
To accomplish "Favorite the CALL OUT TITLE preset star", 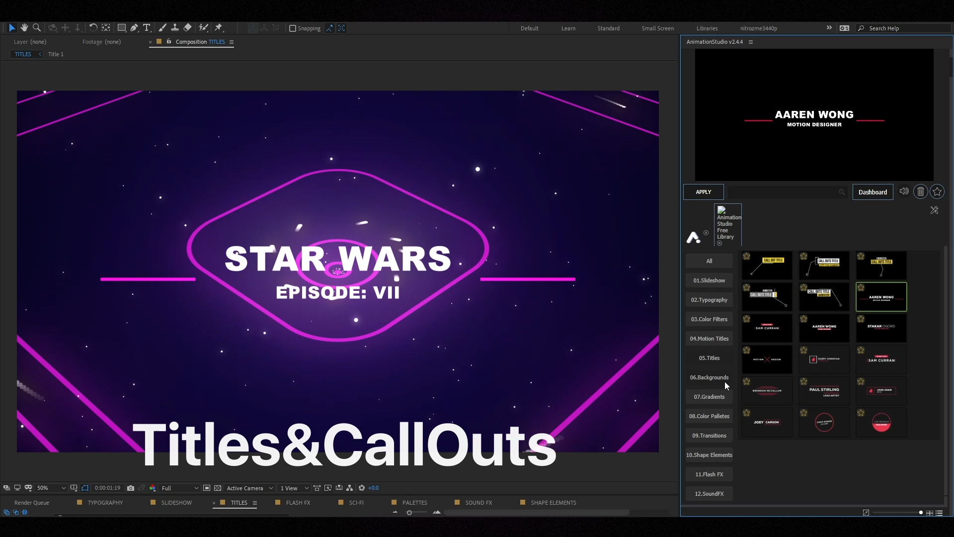I will pos(747,256).
